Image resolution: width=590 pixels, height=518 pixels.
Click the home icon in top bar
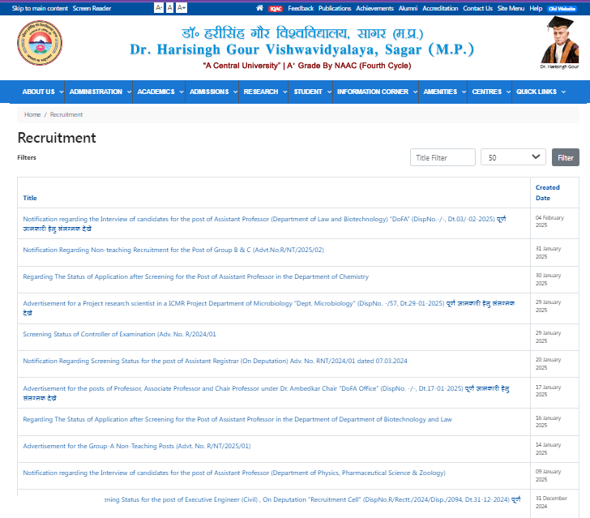click(x=259, y=8)
